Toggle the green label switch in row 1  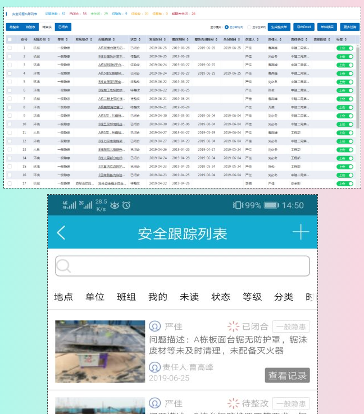[x=345, y=48]
